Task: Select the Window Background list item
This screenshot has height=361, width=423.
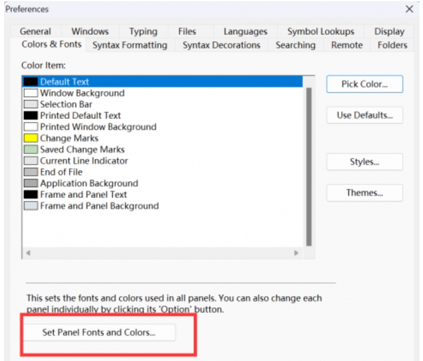Action: point(82,93)
